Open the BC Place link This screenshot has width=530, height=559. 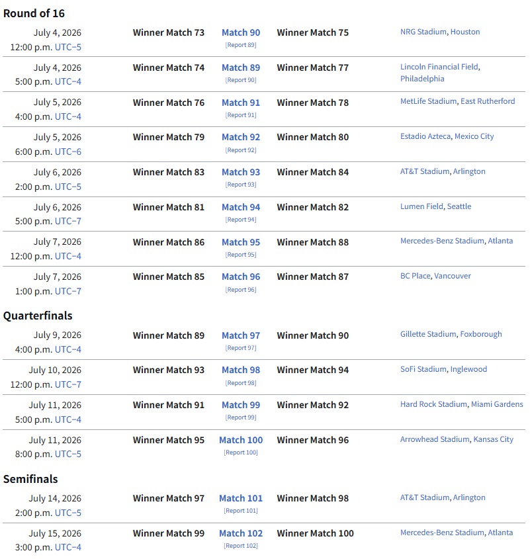(x=415, y=276)
